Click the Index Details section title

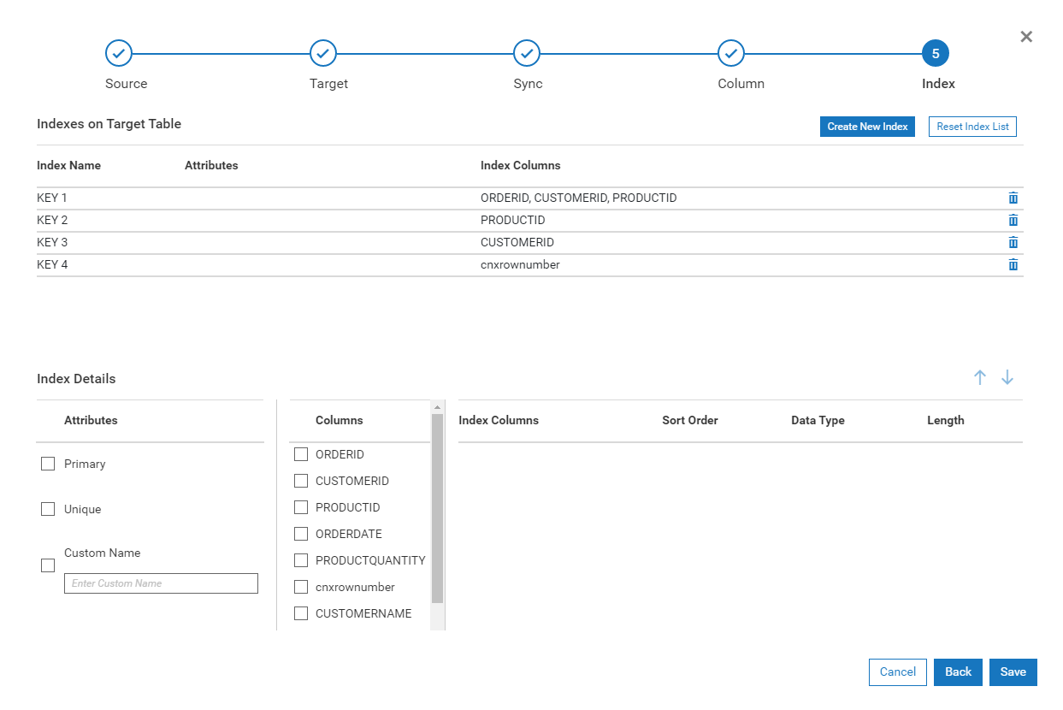point(76,379)
